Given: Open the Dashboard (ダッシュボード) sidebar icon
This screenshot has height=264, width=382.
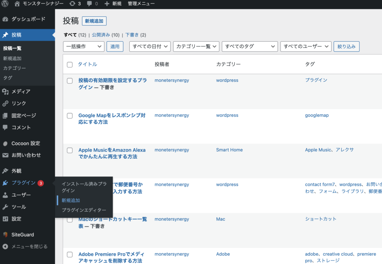Looking at the screenshot, I should (x=5, y=19).
